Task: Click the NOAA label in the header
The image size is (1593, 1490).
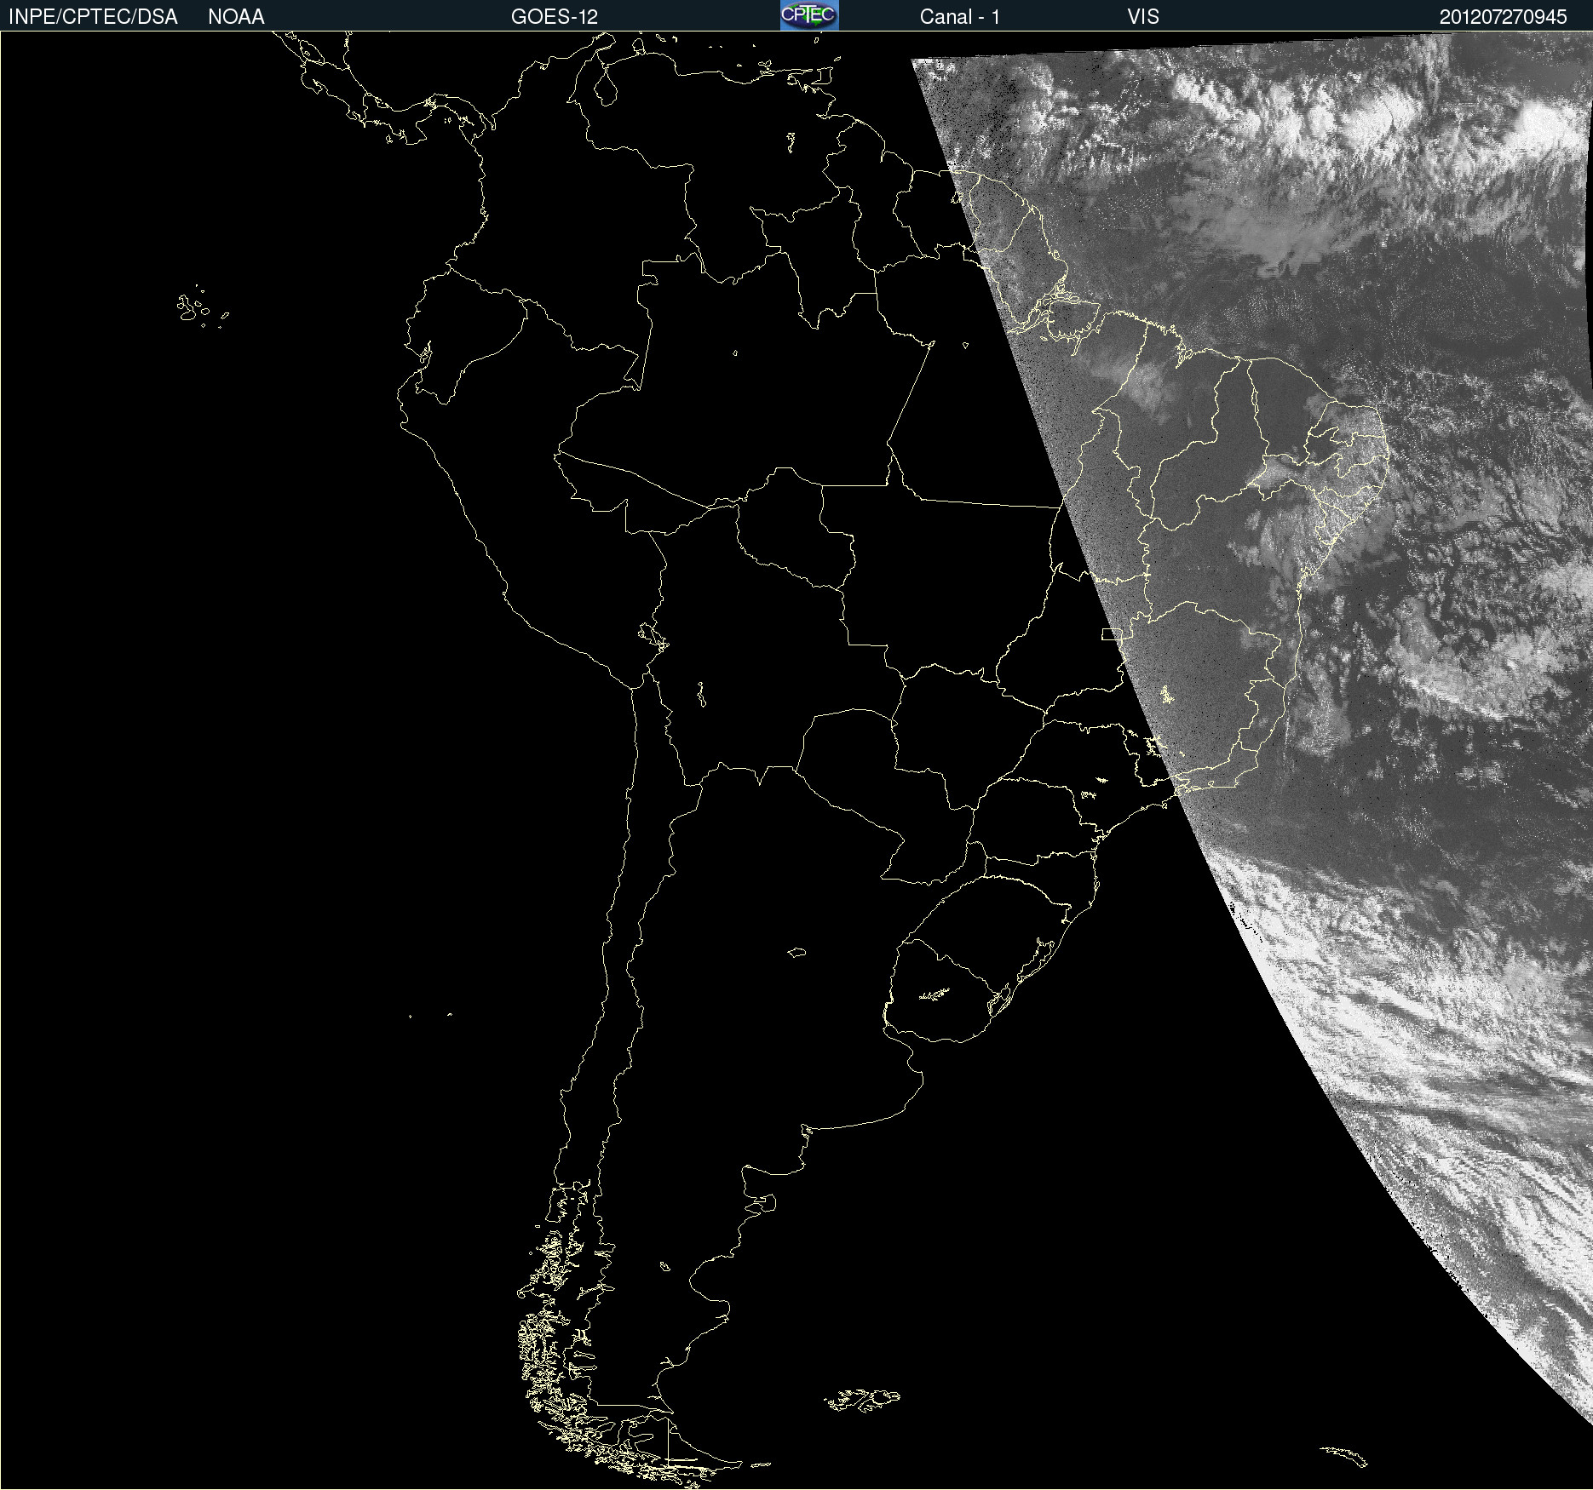Action: click(x=236, y=17)
